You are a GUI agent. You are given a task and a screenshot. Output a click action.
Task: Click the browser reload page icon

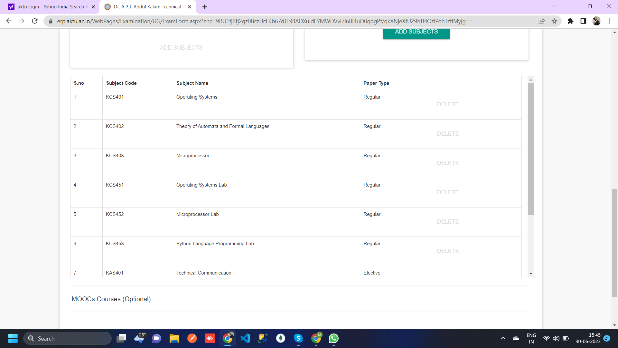pyautogui.click(x=35, y=21)
